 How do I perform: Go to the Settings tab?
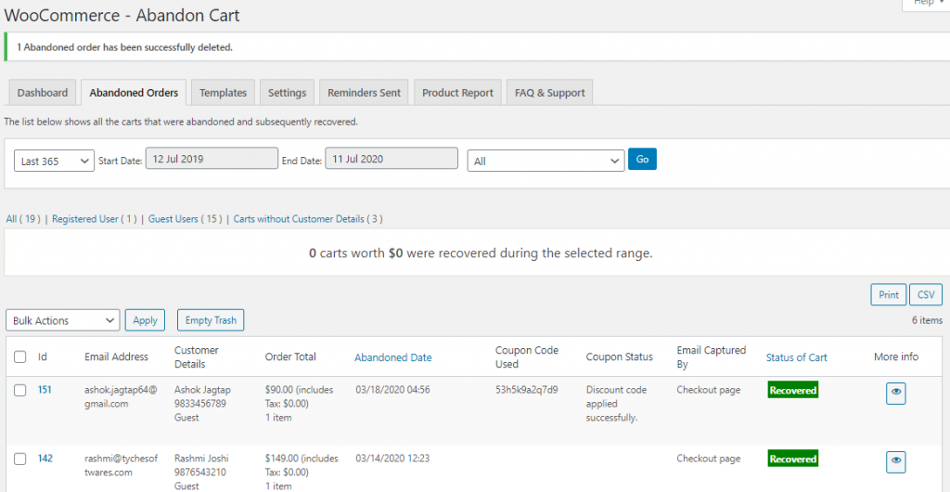point(288,93)
